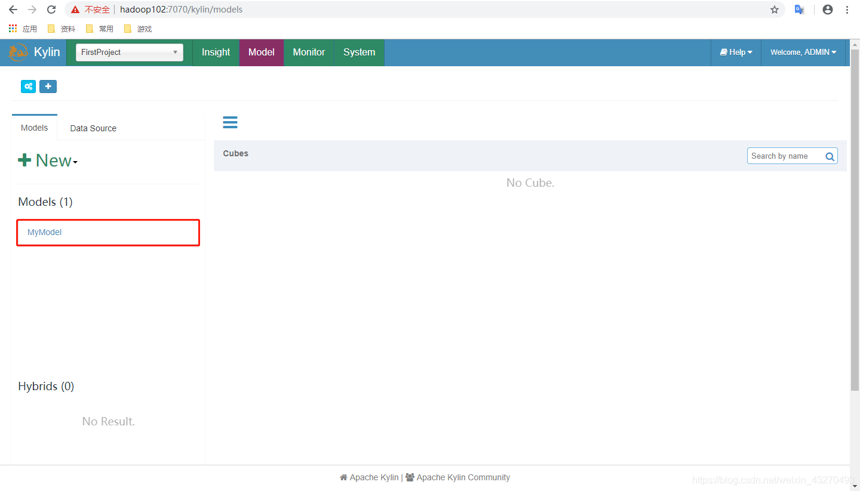Click the Kylin brand name text
The height and width of the screenshot is (491, 860).
point(47,53)
